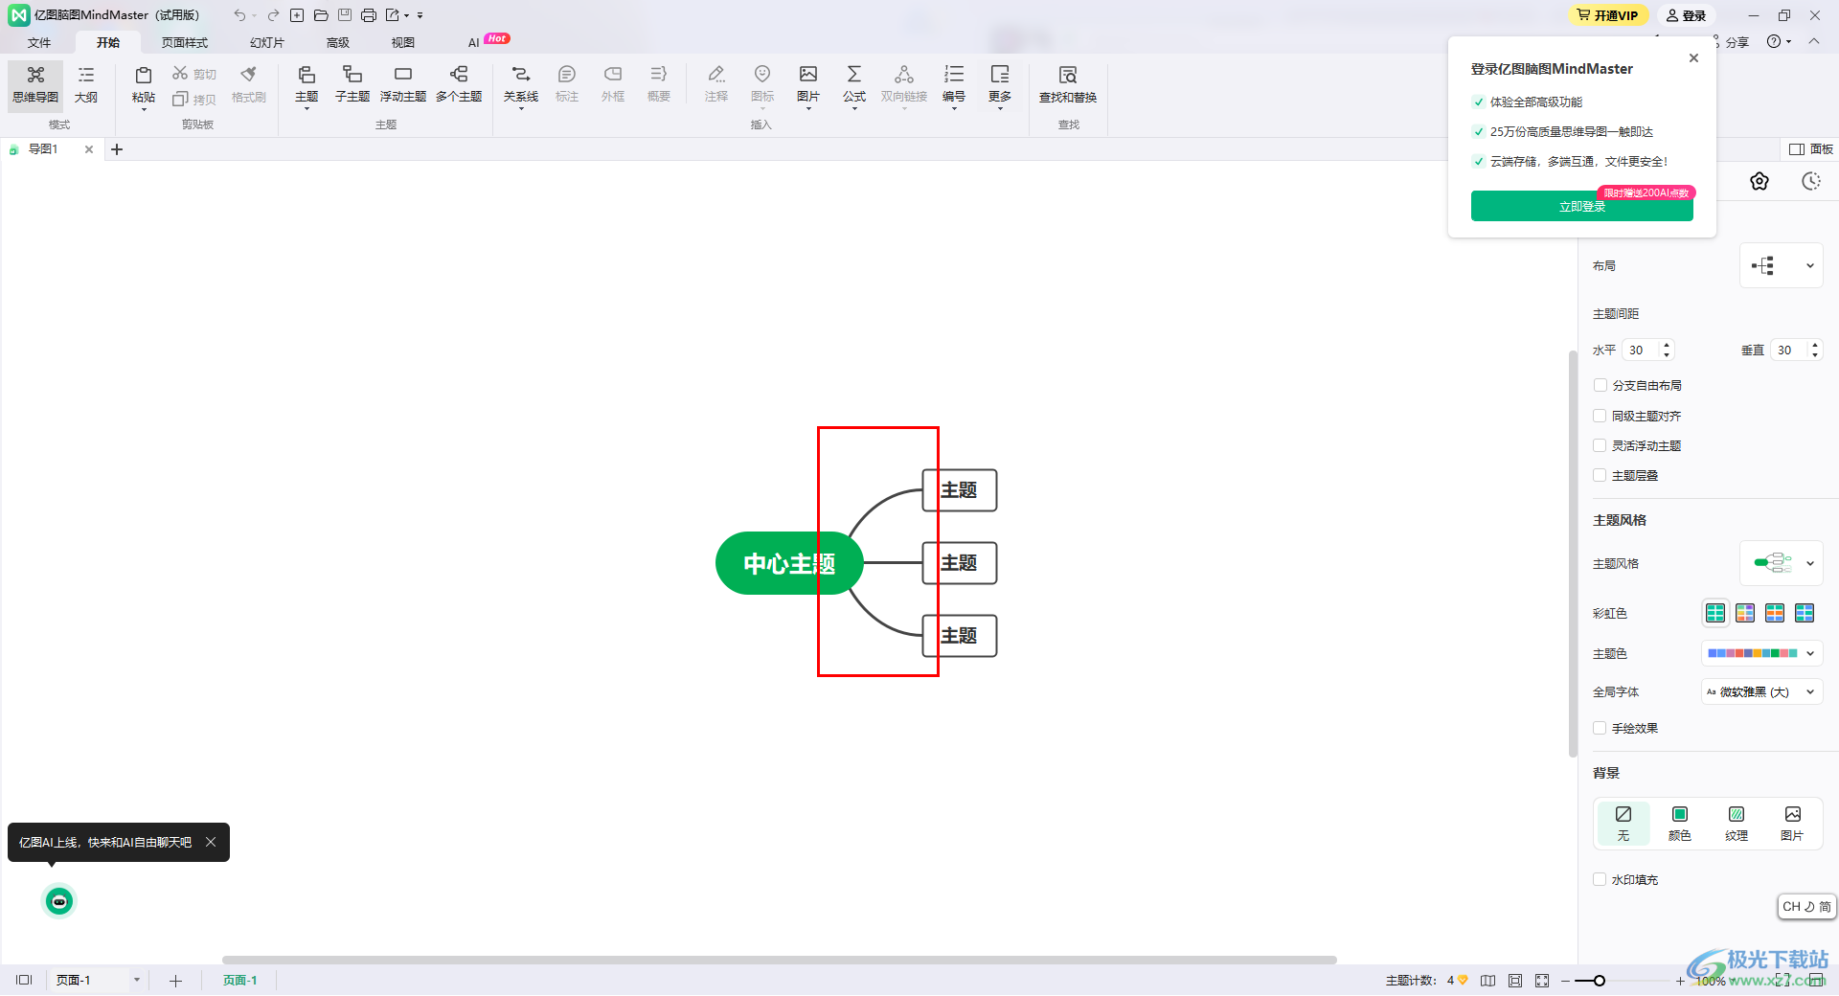
Task: Click the zoom slider handle
Action: point(1600,981)
